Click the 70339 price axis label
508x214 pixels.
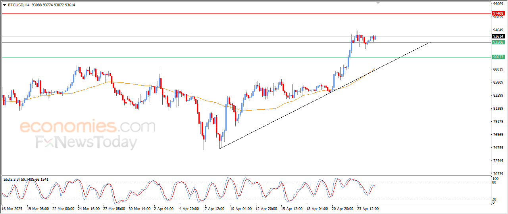498,174
